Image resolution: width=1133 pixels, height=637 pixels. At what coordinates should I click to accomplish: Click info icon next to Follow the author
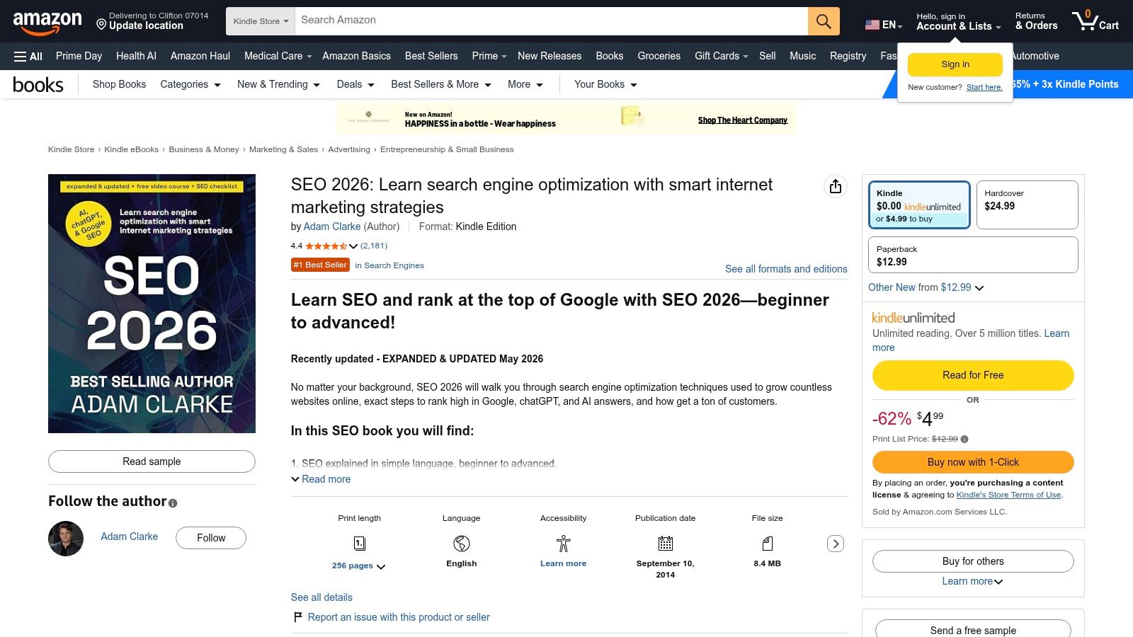[x=173, y=503]
